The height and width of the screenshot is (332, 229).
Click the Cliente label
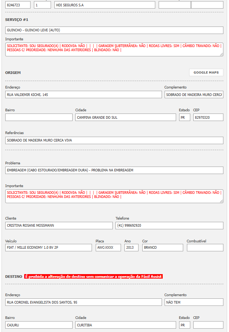(10, 218)
